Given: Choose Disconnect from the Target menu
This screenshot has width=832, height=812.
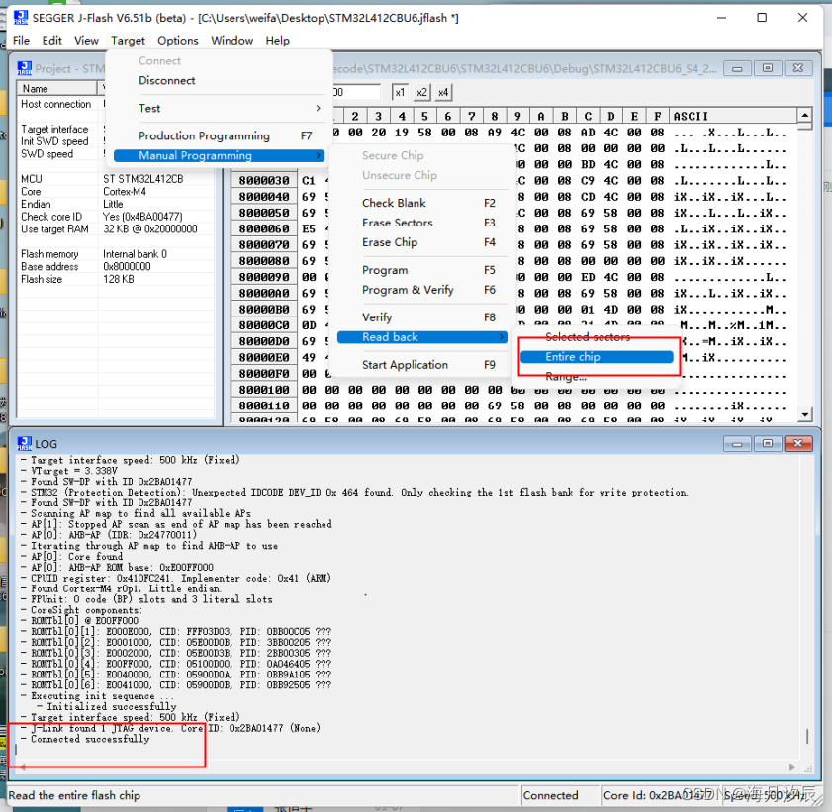Looking at the screenshot, I should coord(220,81).
